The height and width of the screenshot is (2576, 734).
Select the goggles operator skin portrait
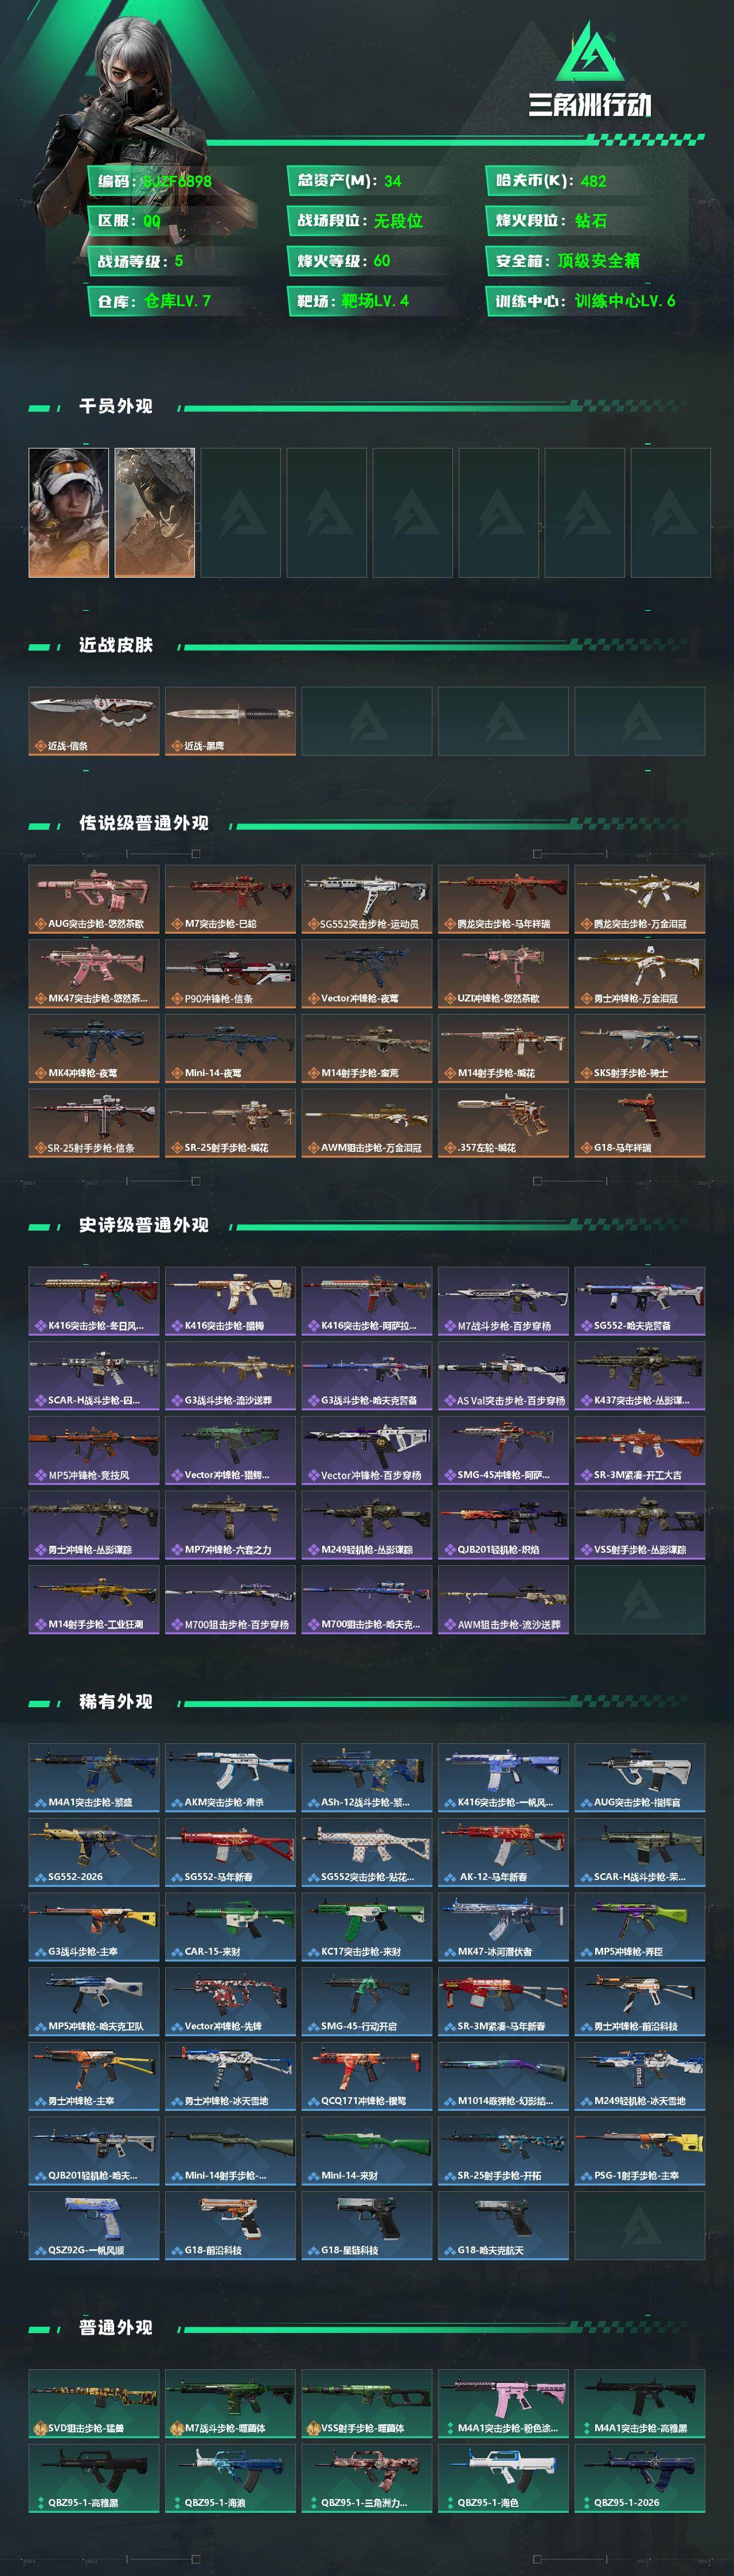[69, 512]
